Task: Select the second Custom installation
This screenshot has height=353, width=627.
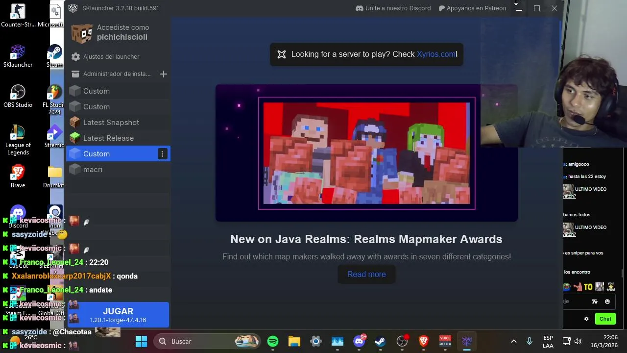Action: [x=118, y=107]
